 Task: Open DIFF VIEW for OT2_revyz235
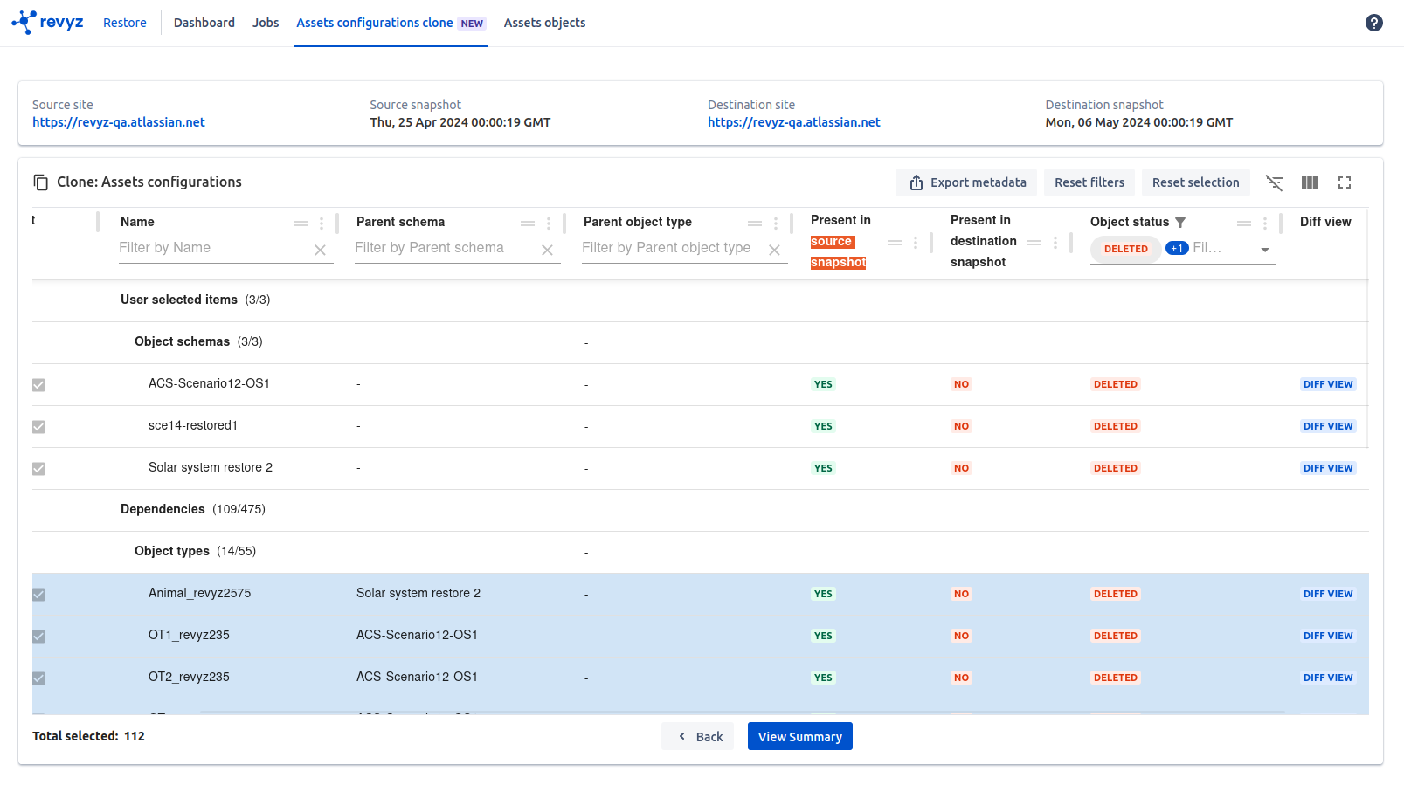click(1328, 678)
